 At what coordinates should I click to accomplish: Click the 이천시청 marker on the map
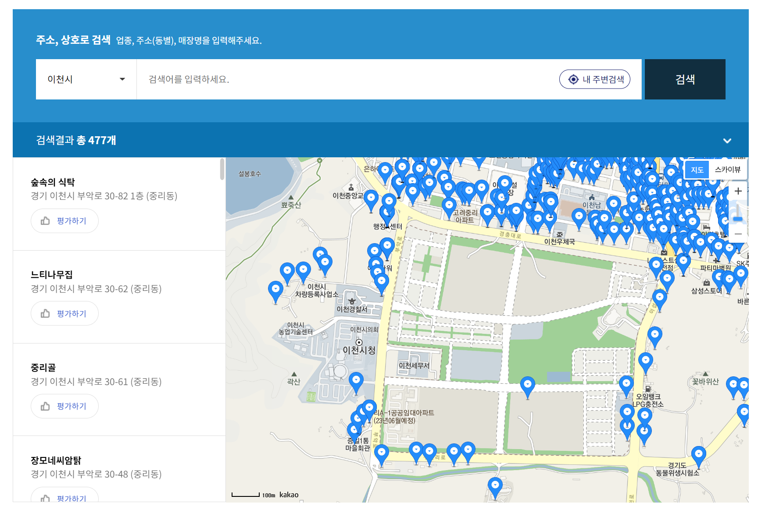[x=359, y=342]
